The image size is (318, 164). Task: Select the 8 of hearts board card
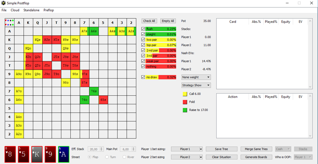10,154
